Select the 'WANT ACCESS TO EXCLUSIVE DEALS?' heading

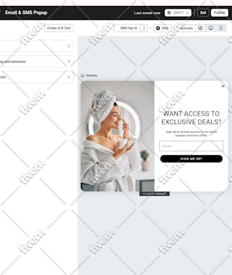coord(191,118)
